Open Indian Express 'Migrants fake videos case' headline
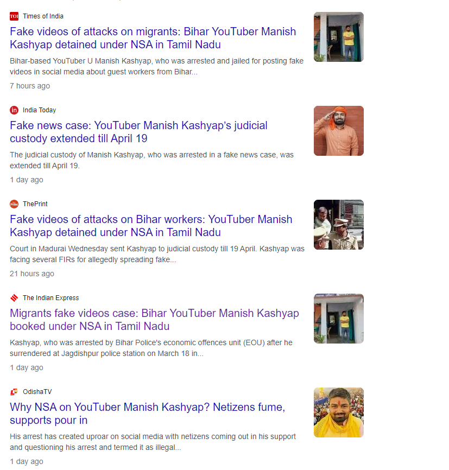This screenshot has height=470, width=449. [155, 320]
